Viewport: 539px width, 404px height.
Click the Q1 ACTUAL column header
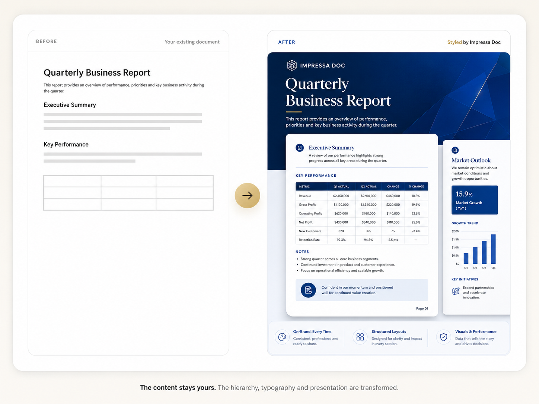[341, 186]
